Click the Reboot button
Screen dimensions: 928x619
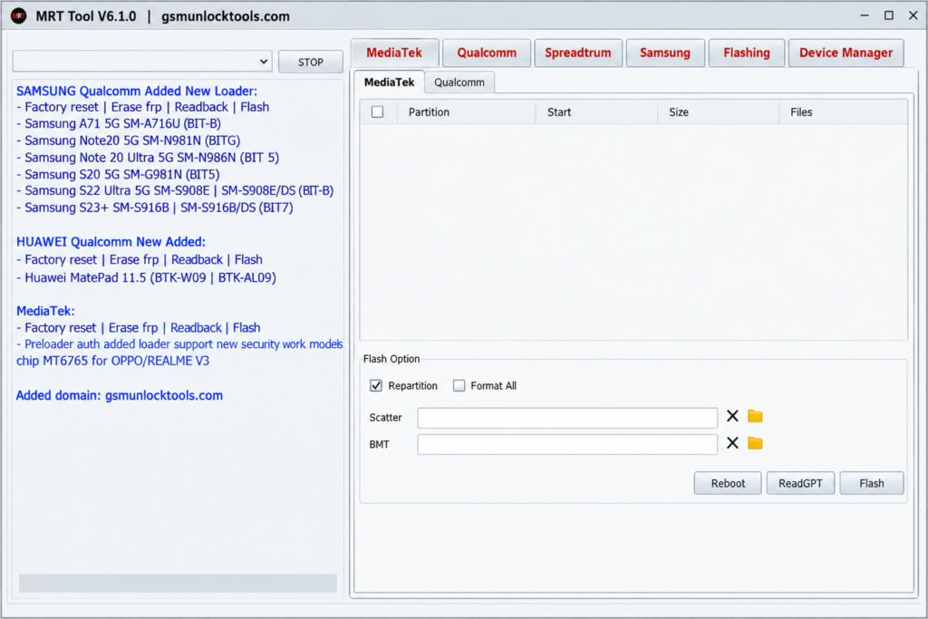coord(728,483)
